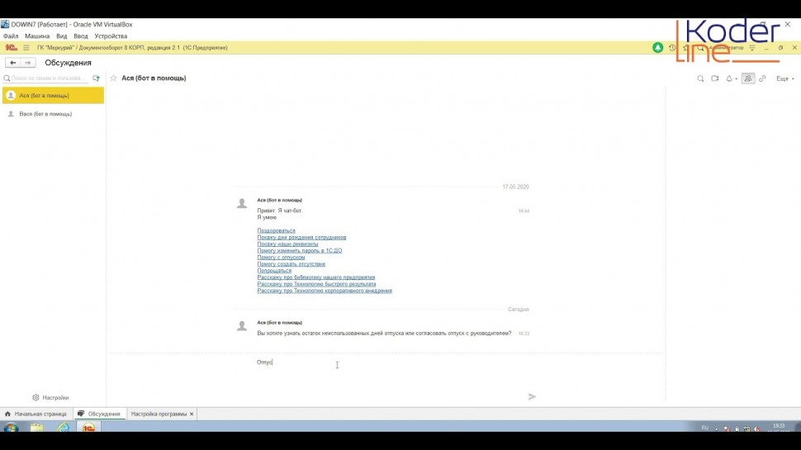Viewport: 801px width, 450px height.
Task: Switch to the "Начальная страница" tab
Action: point(36,414)
